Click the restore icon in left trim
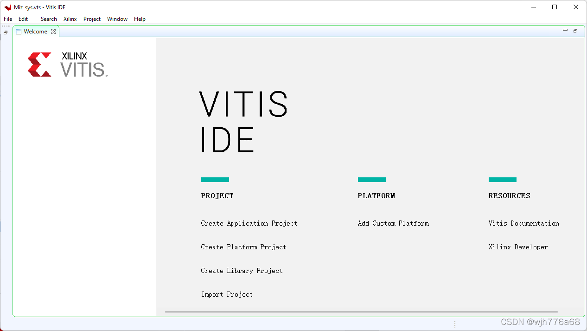Image resolution: width=587 pixels, height=331 pixels. pyautogui.click(x=6, y=32)
